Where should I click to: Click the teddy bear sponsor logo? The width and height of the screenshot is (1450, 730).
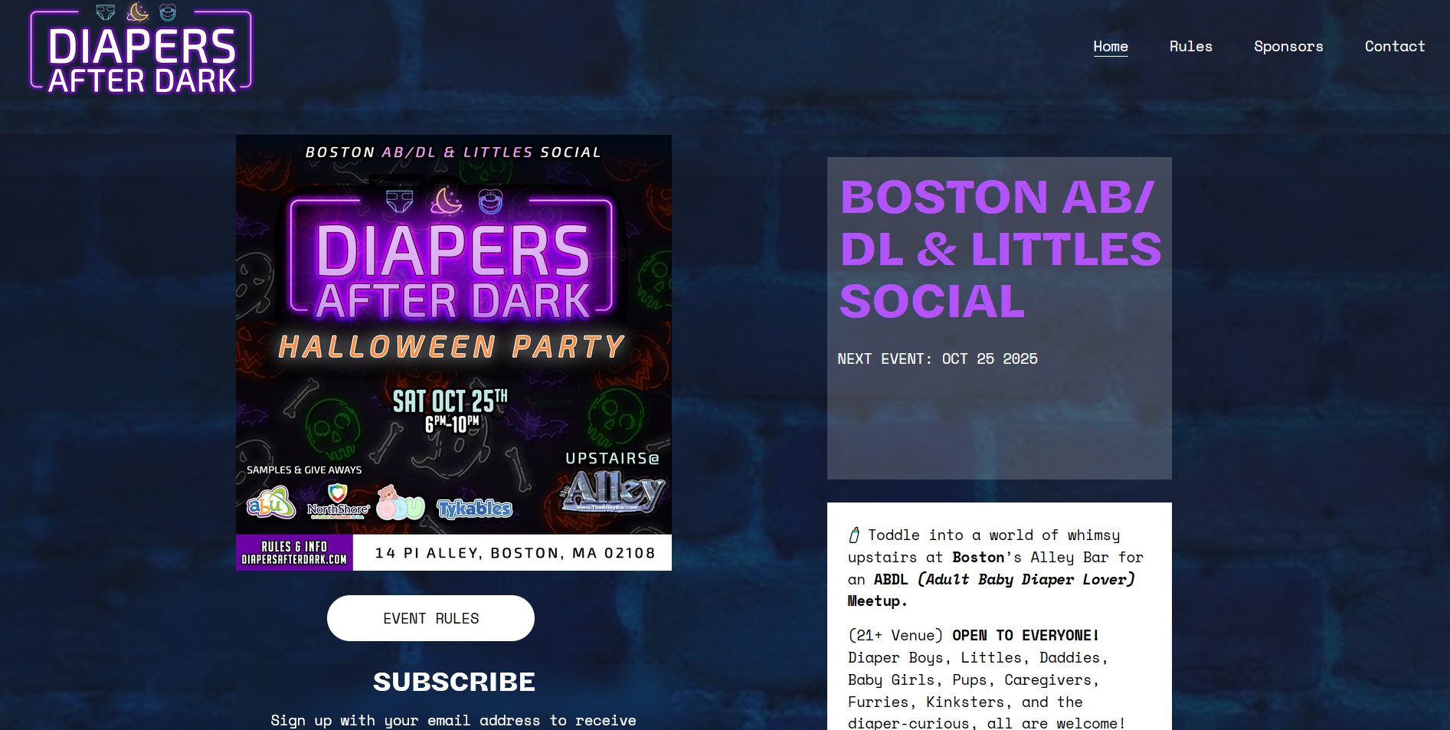click(400, 503)
